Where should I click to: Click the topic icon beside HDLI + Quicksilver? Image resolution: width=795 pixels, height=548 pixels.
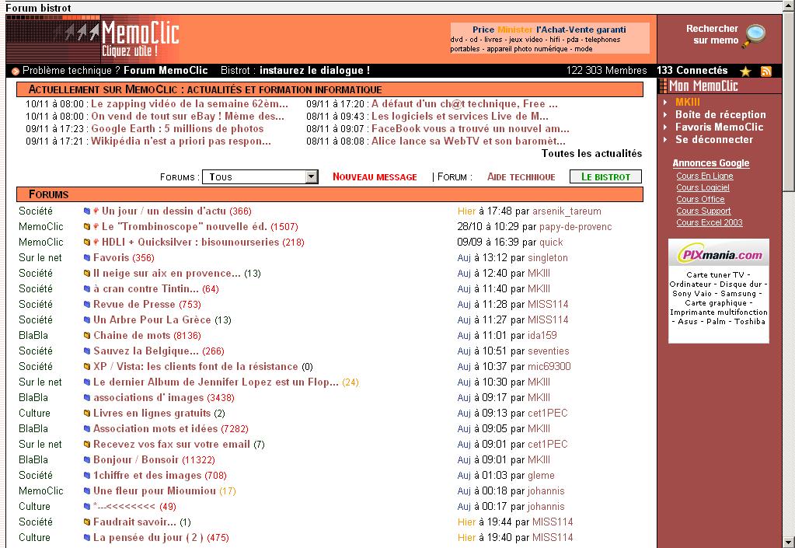[87, 243]
